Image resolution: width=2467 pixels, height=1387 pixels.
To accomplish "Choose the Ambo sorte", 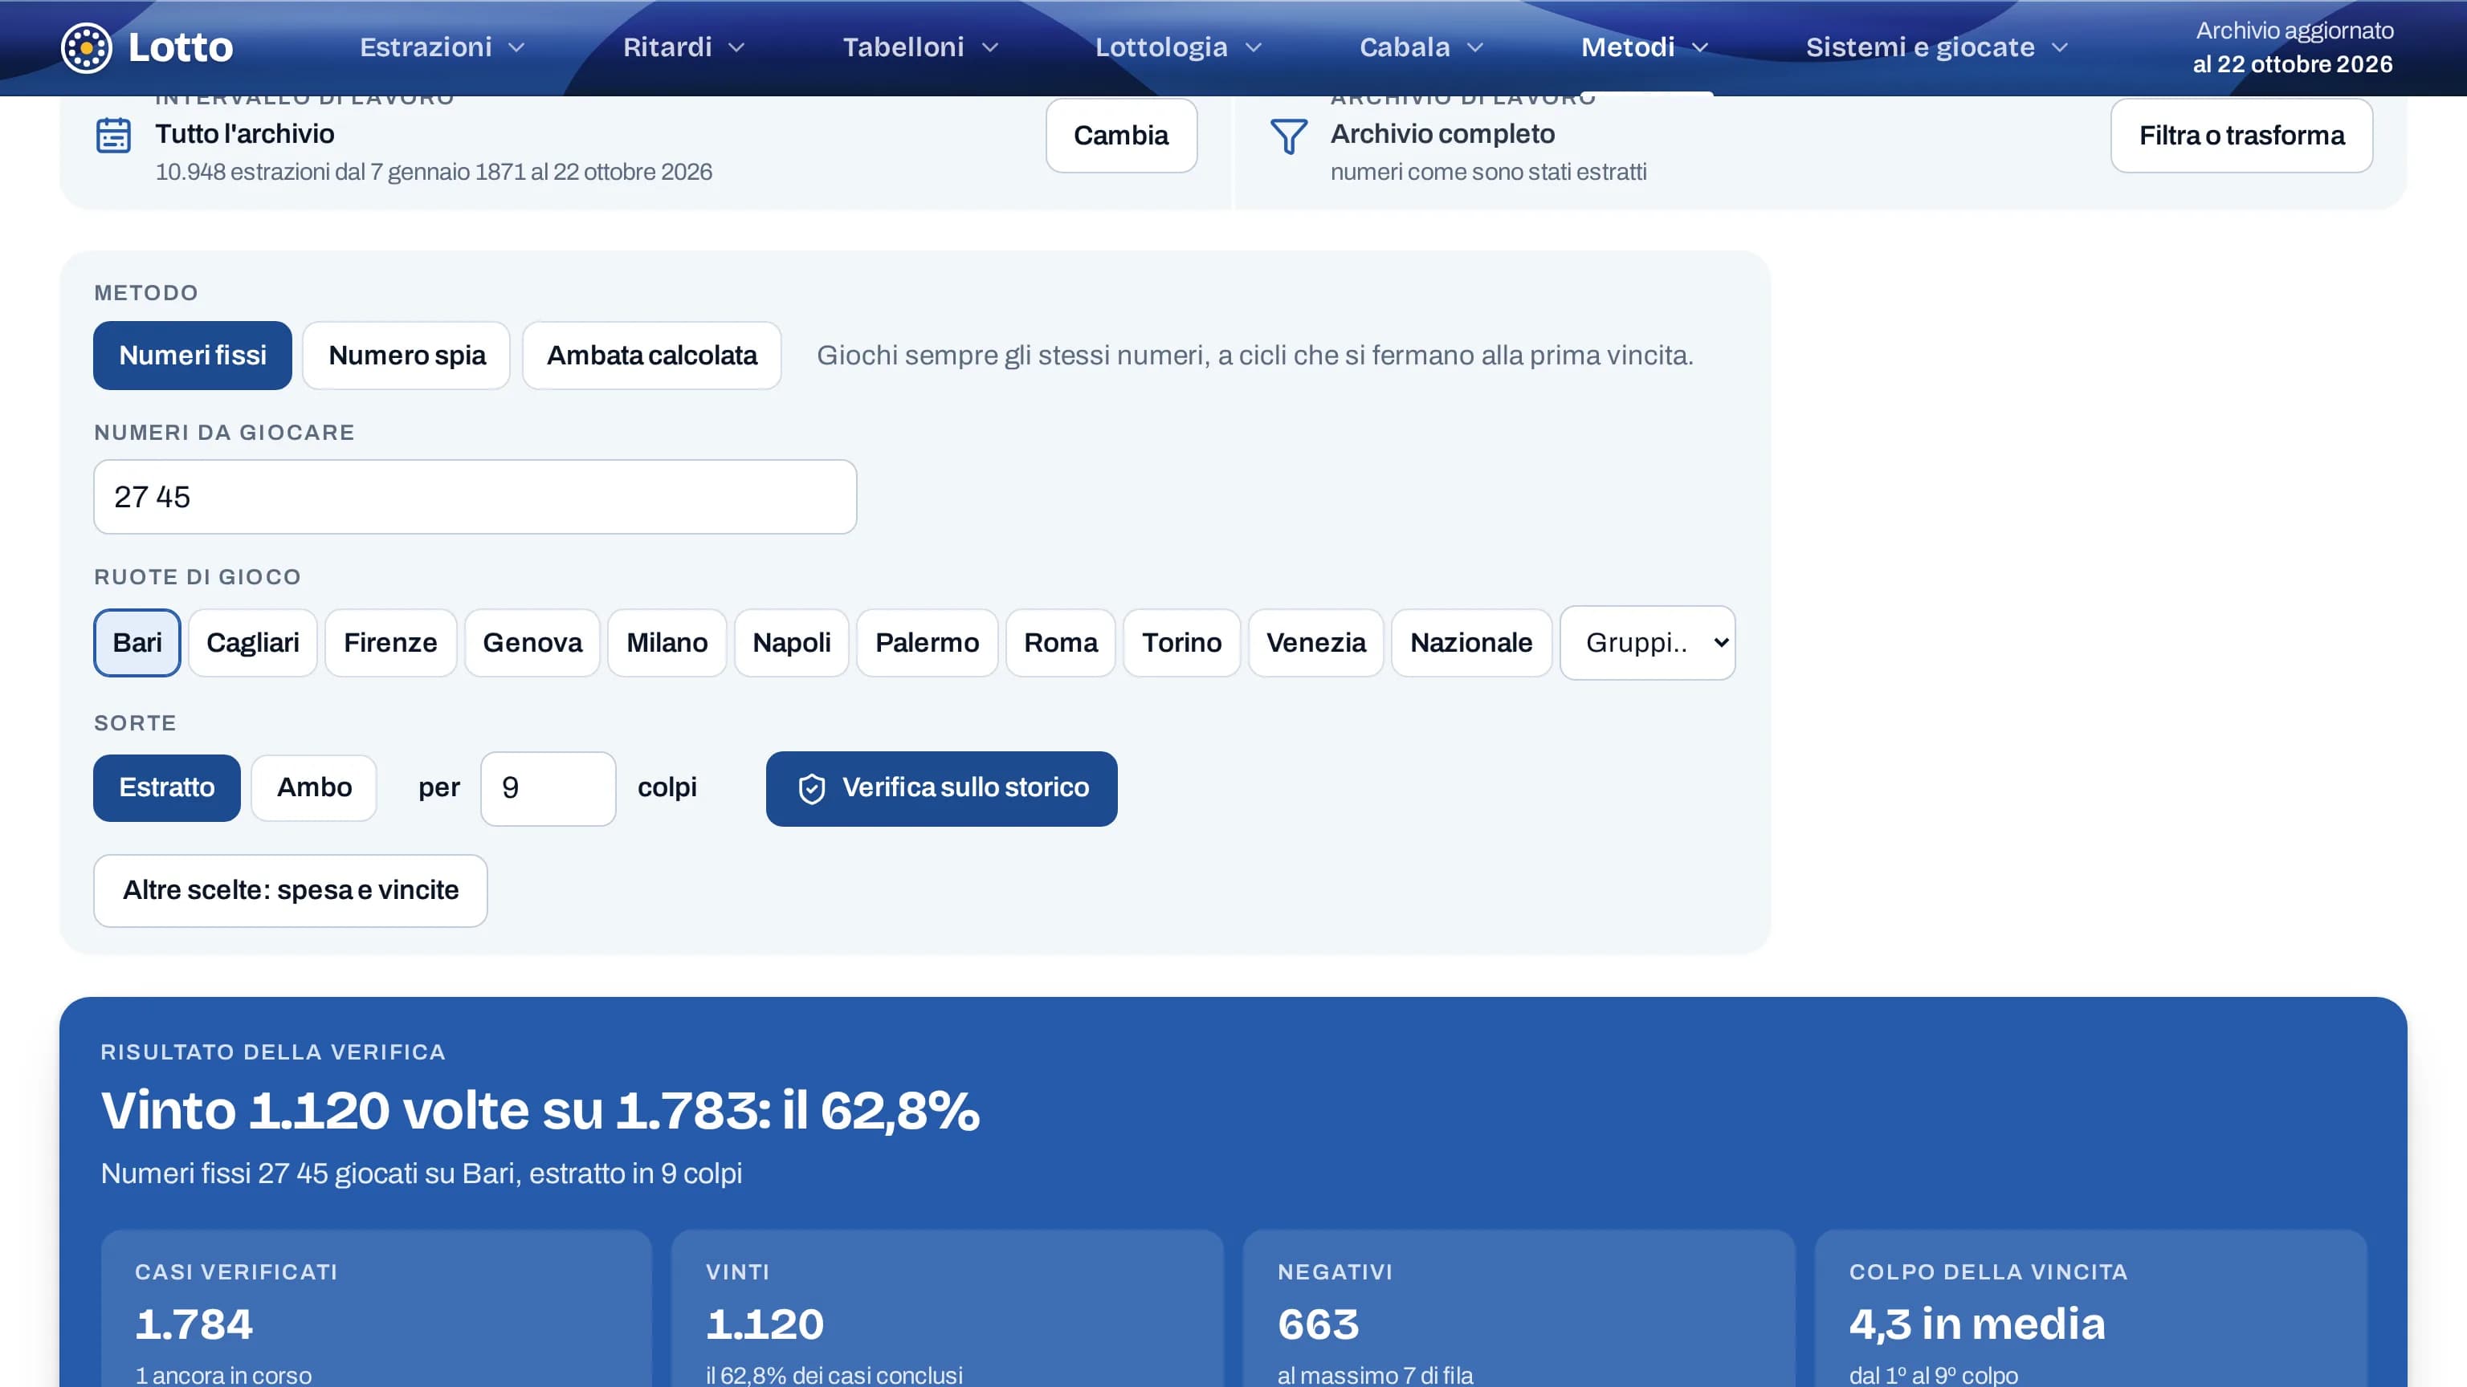I will 314,787.
